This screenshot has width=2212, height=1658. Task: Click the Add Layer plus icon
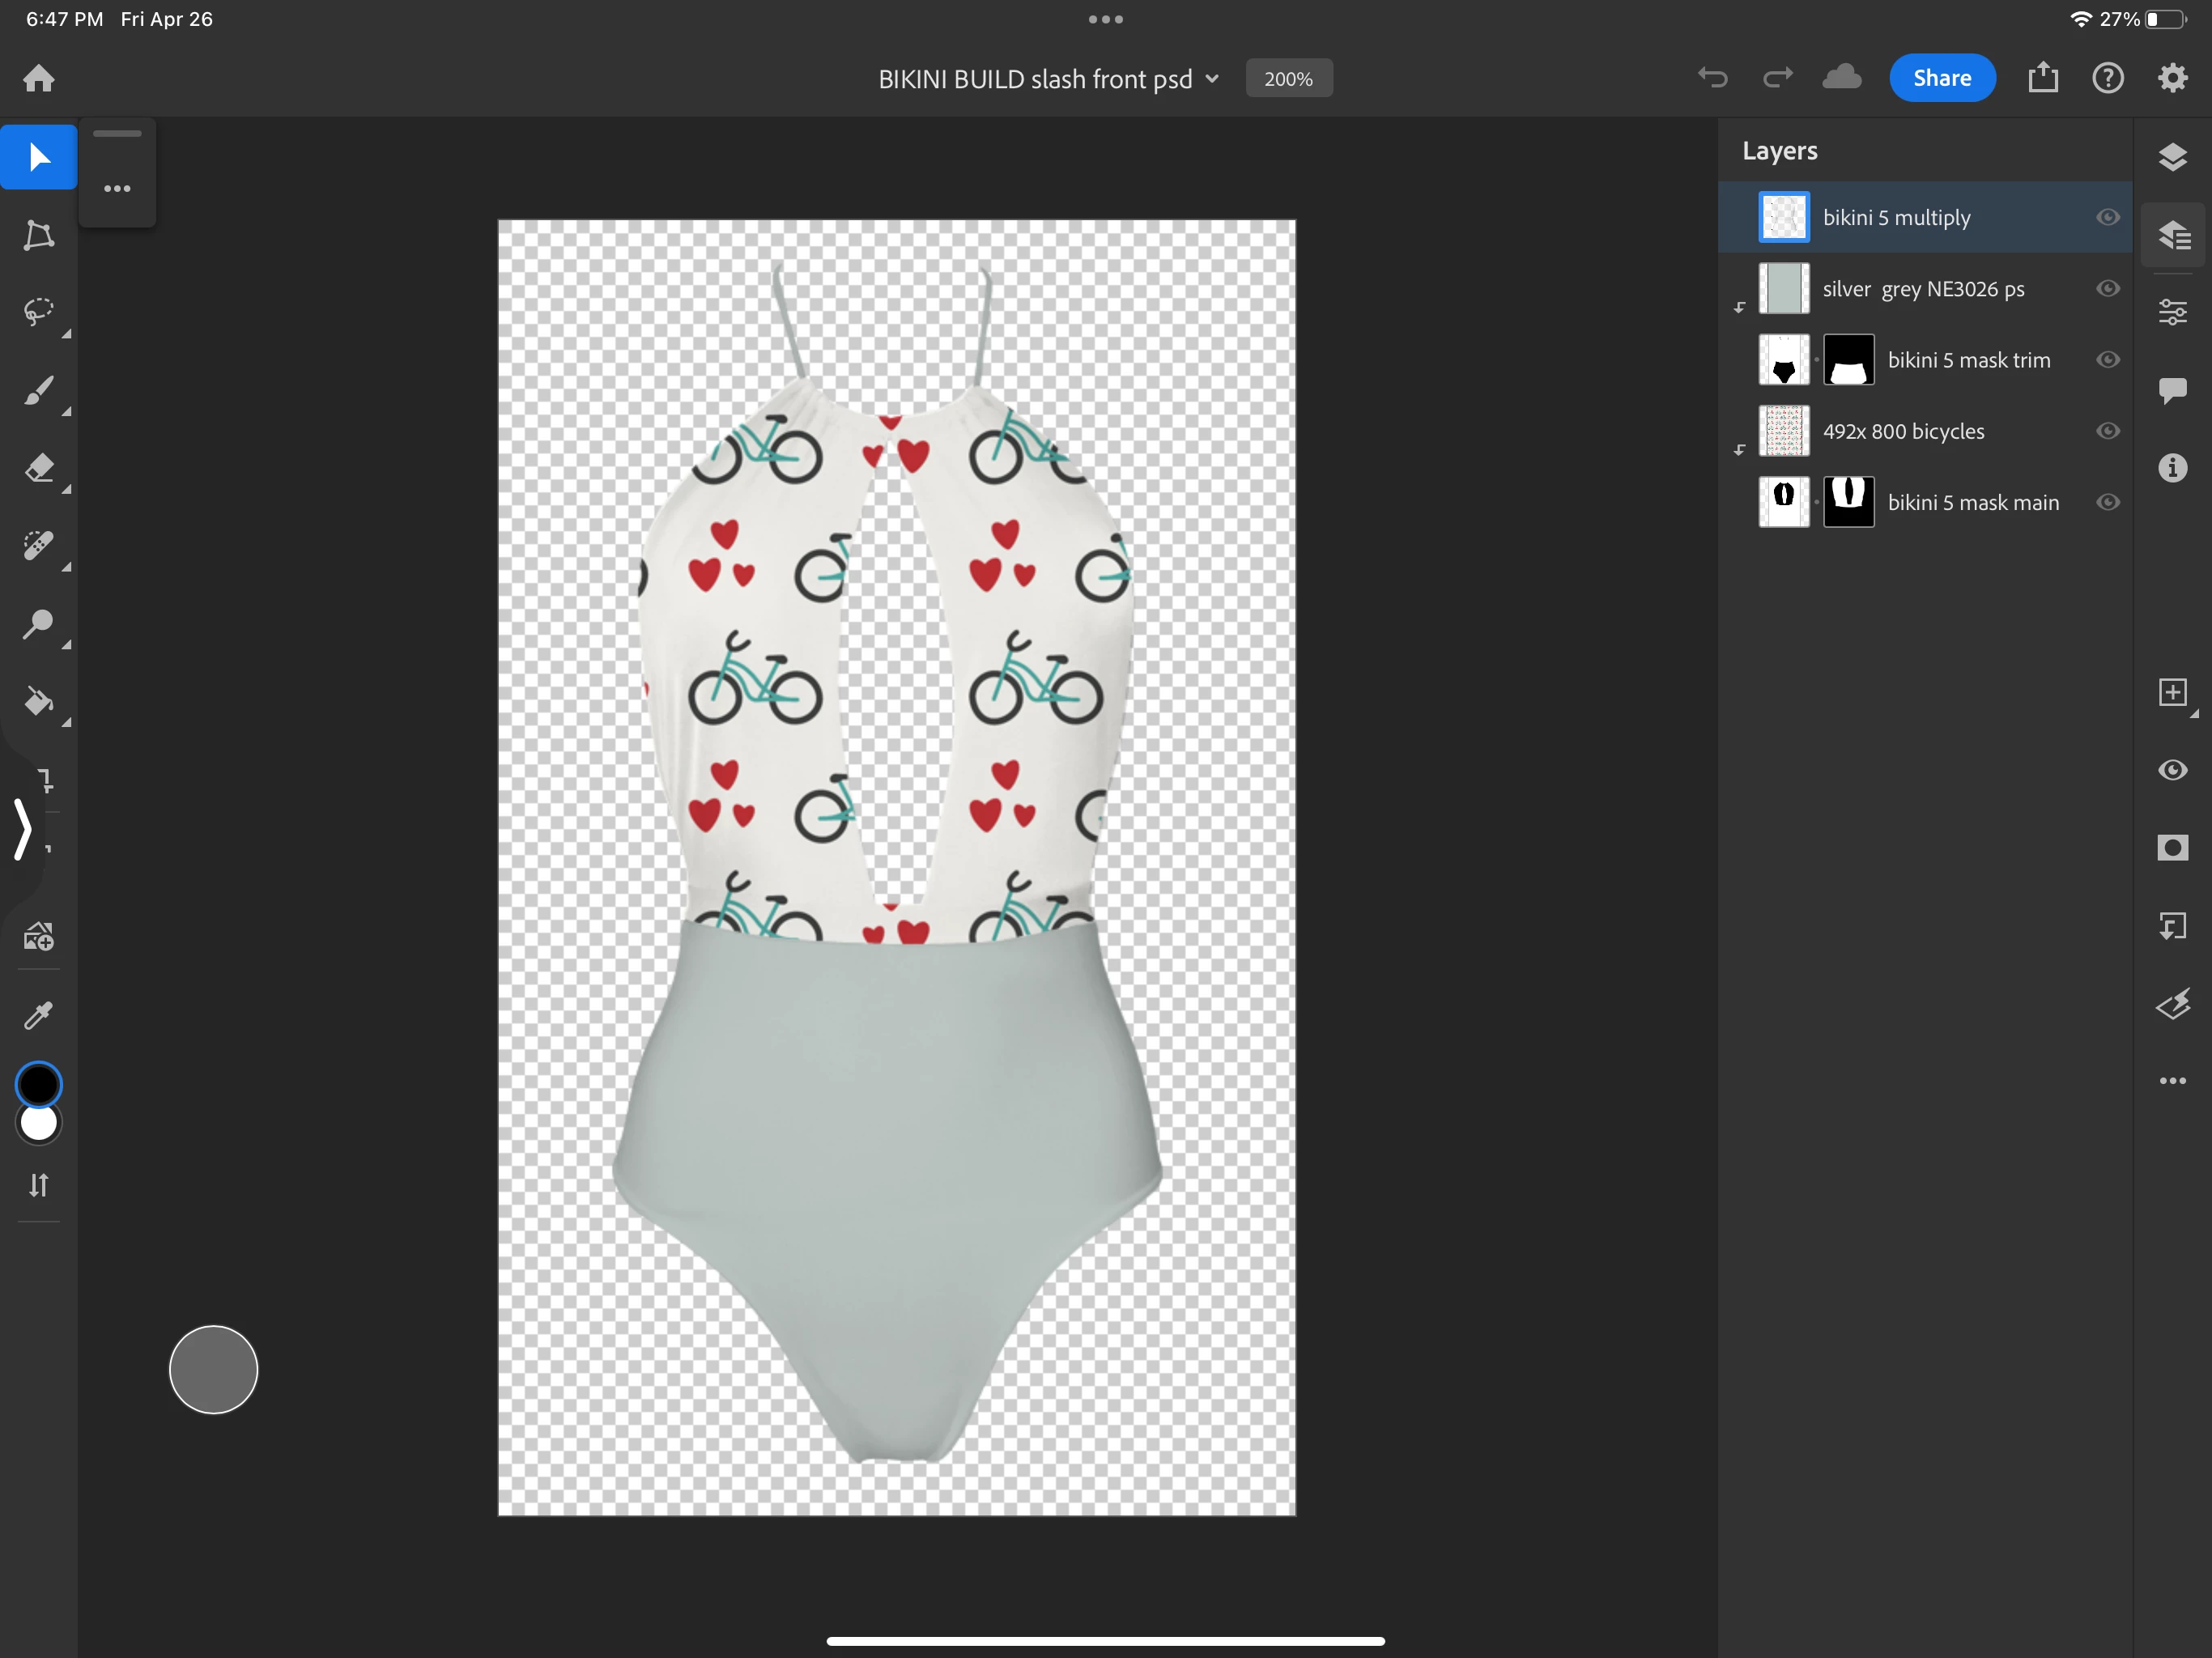[x=2172, y=692]
